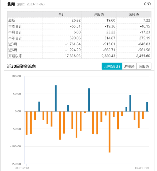Click the 2023-09-13 axis date label
This screenshot has width=157, height=171.
[22, 168]
